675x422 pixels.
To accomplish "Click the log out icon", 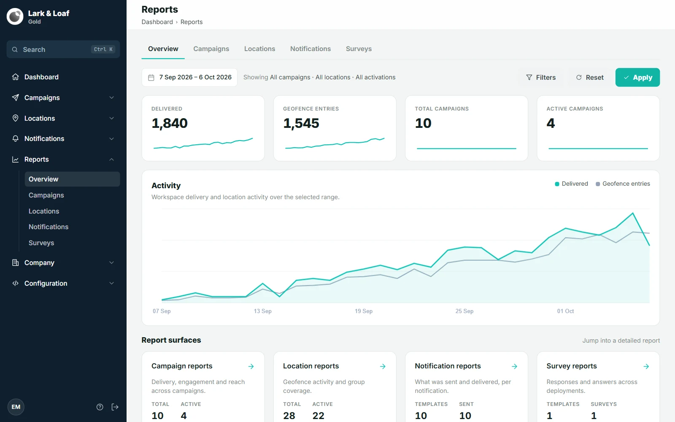I will point(115,407).
